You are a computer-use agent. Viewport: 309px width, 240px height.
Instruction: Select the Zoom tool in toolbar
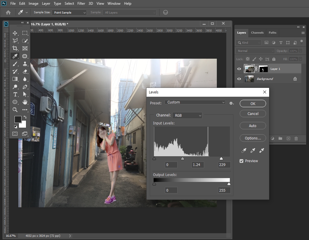click(x=15, y=110)
